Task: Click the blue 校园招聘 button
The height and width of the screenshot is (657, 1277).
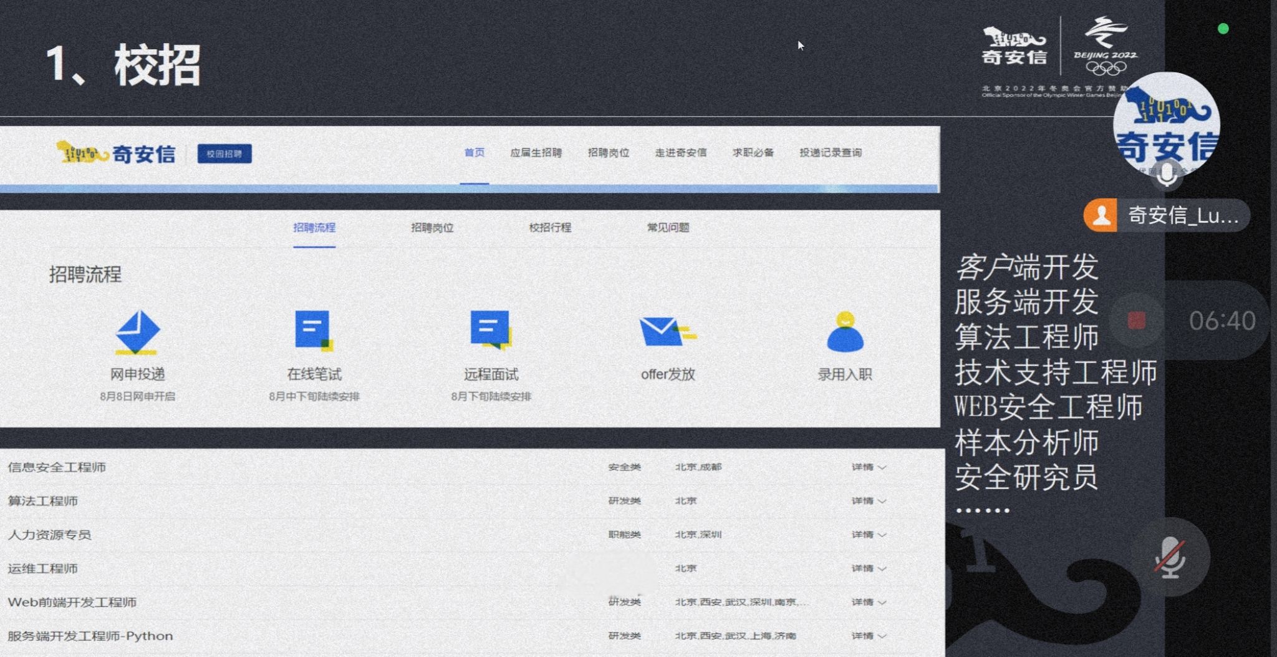Action: 224,153
